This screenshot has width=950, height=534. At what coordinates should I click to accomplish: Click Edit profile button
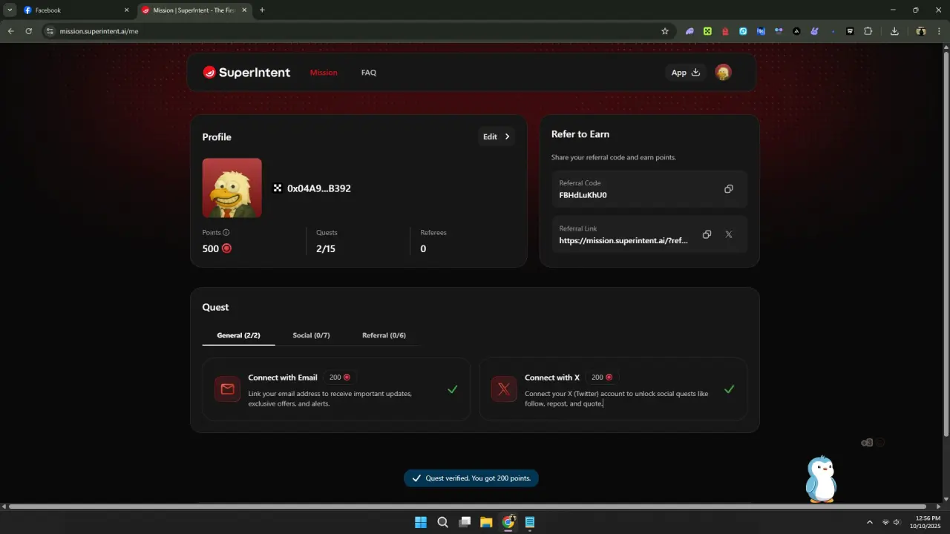click(497, 136)
